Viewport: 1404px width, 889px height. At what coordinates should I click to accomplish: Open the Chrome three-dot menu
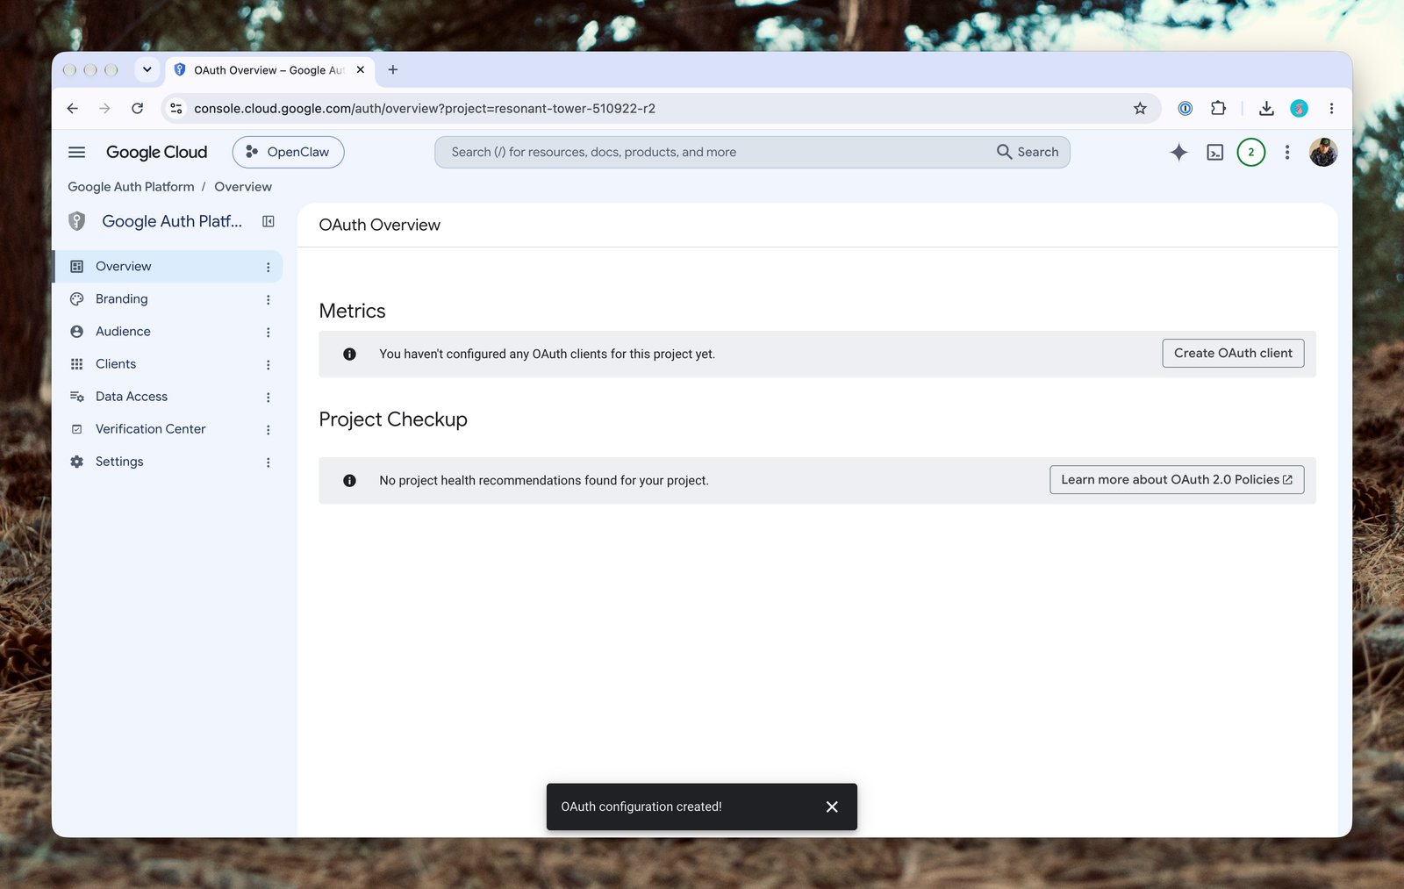click(1331, 108)
